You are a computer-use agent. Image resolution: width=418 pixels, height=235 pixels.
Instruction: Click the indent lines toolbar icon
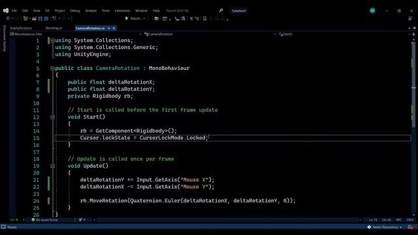pos(191,18)
